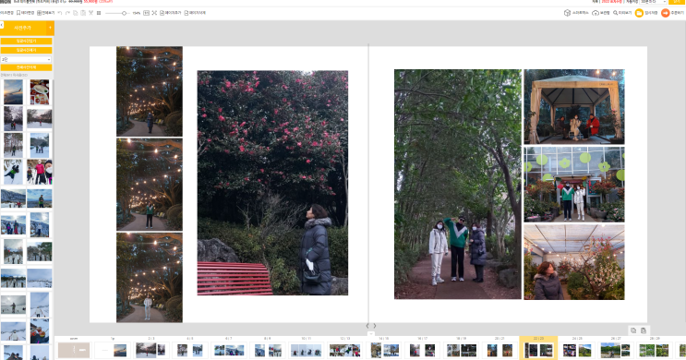Open the plus dropdown next to the add-photo button

tap(50, 28)
